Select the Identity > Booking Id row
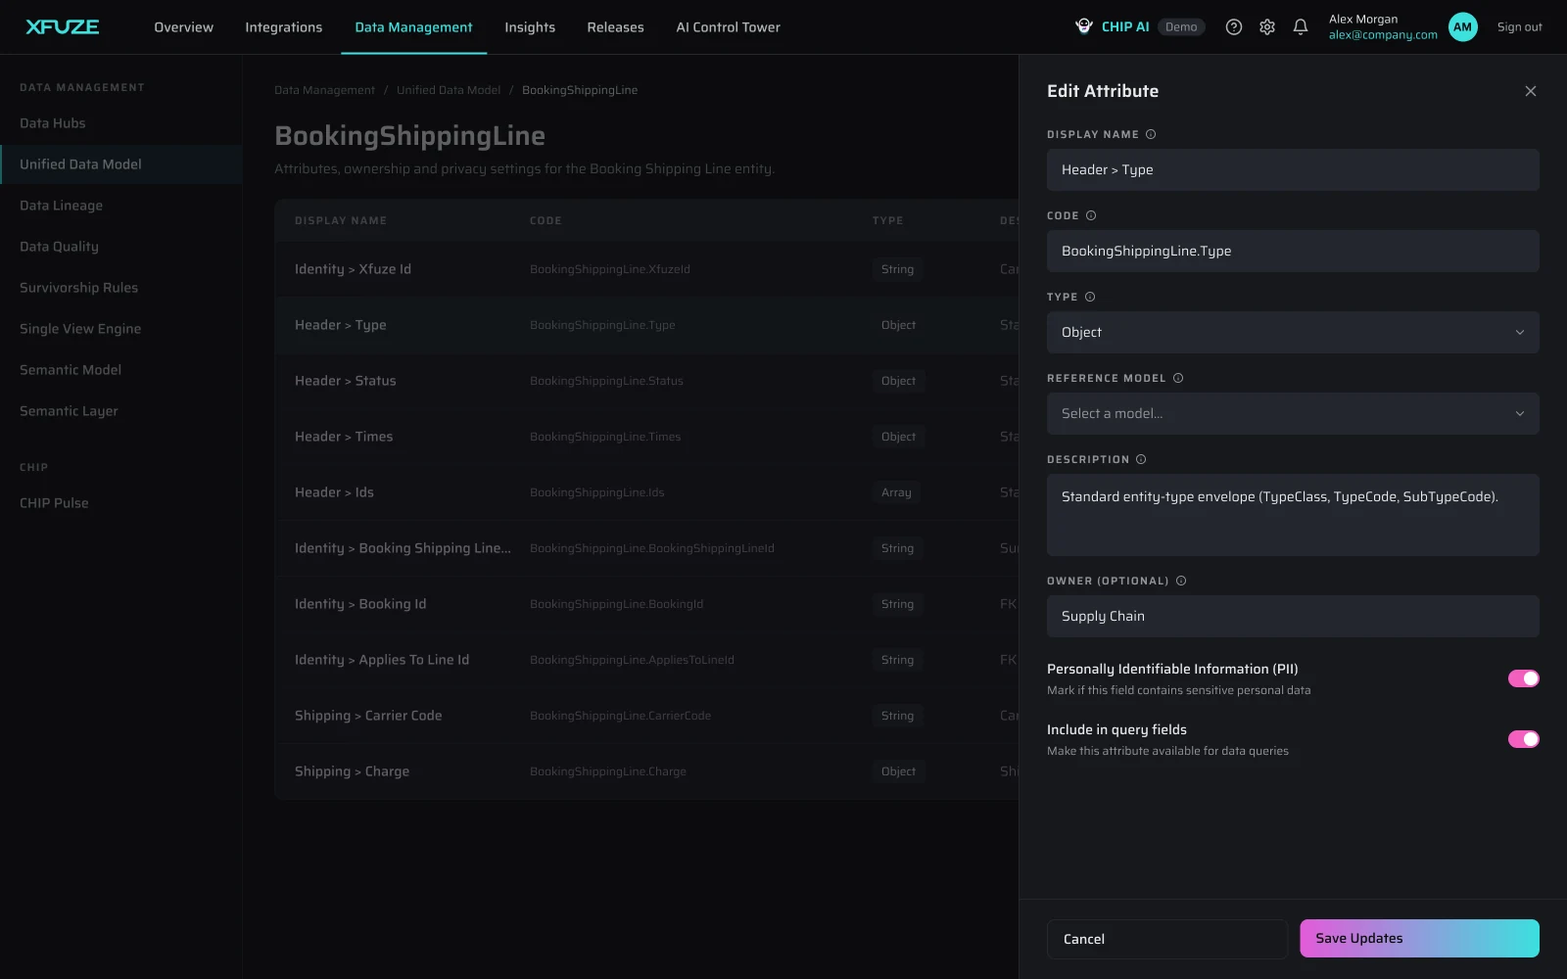 (x=646, y=604)
